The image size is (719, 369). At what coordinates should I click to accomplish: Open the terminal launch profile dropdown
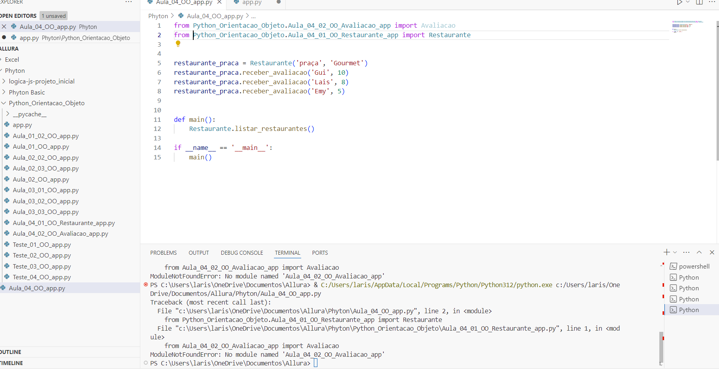[675, 252]
